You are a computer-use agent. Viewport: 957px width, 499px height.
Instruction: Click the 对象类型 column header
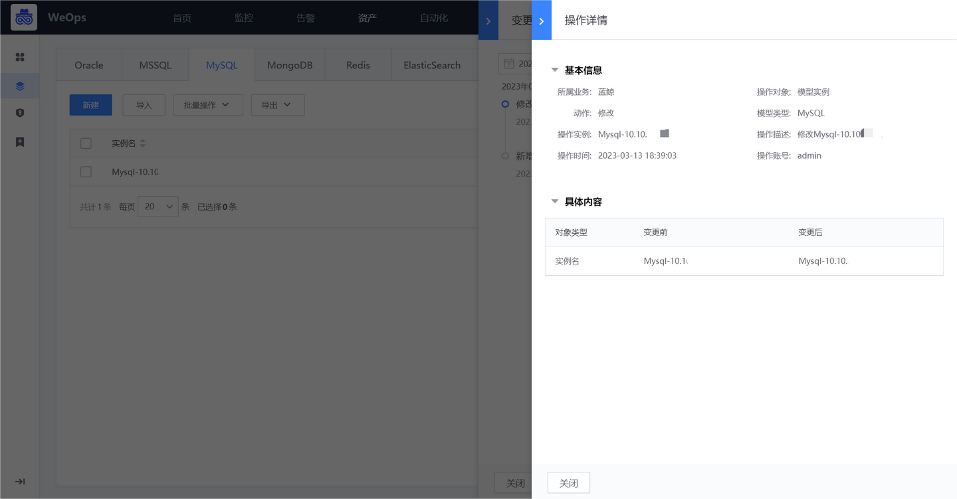pyautogui.click(x=571, y=233)
